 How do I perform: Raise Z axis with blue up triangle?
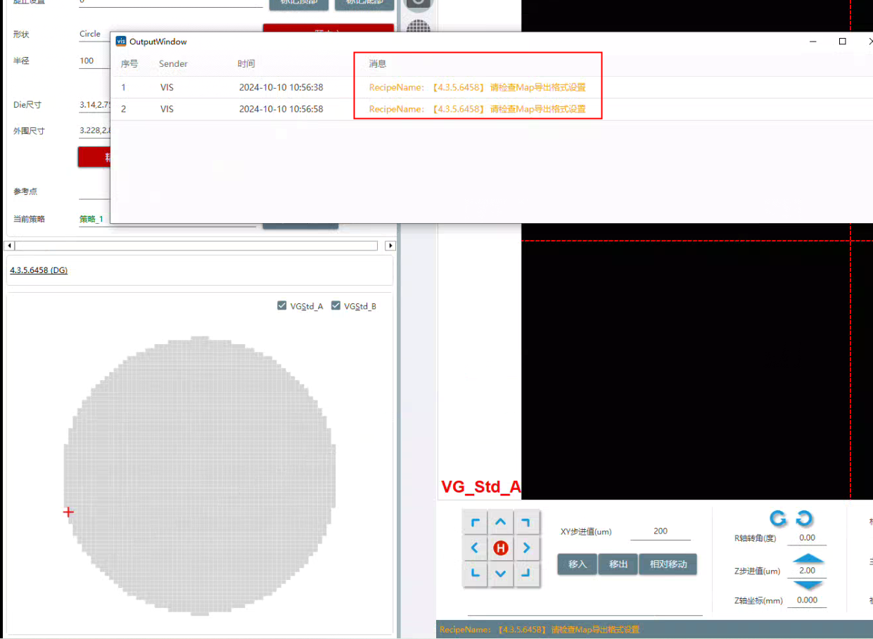tap(808, 559)
